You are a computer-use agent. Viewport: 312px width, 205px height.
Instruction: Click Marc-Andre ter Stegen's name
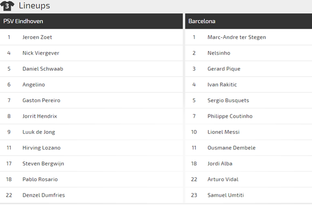pyautogui.click(x=237, y=37)
